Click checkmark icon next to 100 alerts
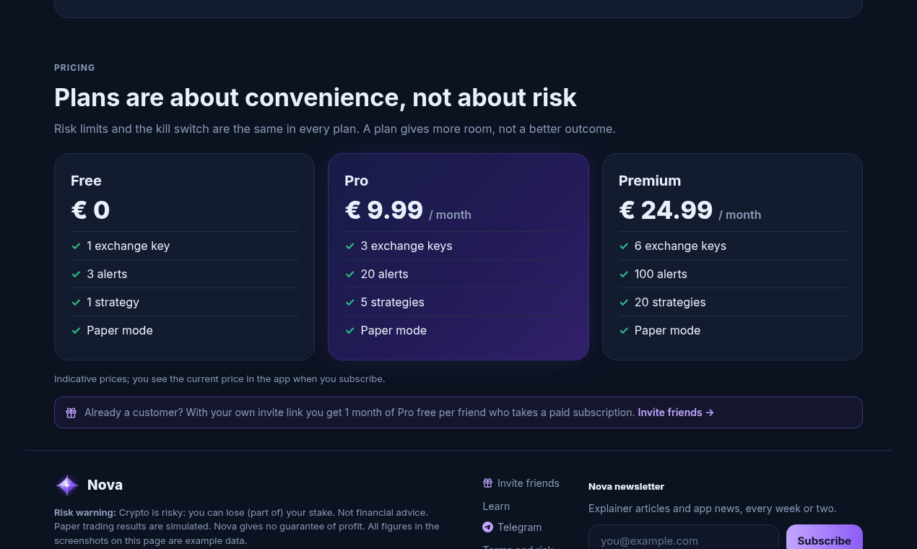The height and width of the screenshot is (549, 917). click(624, 274)
